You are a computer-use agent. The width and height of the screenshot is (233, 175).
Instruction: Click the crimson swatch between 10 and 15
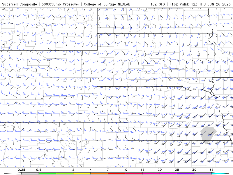134,174
